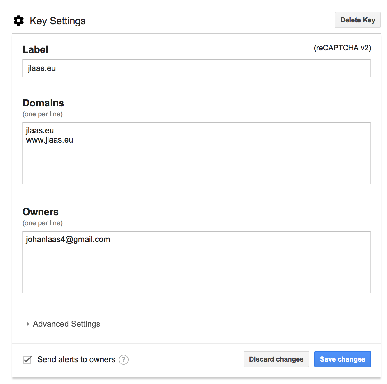Click Discard changes
The image size is (387, 384).
point(276,359)
